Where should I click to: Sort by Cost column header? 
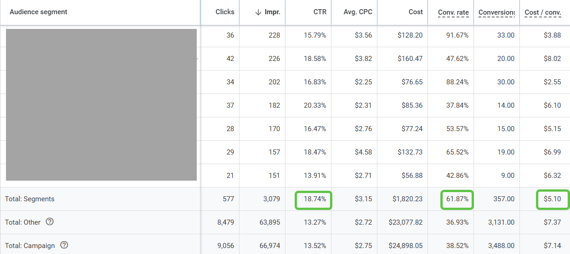point(416,12)
